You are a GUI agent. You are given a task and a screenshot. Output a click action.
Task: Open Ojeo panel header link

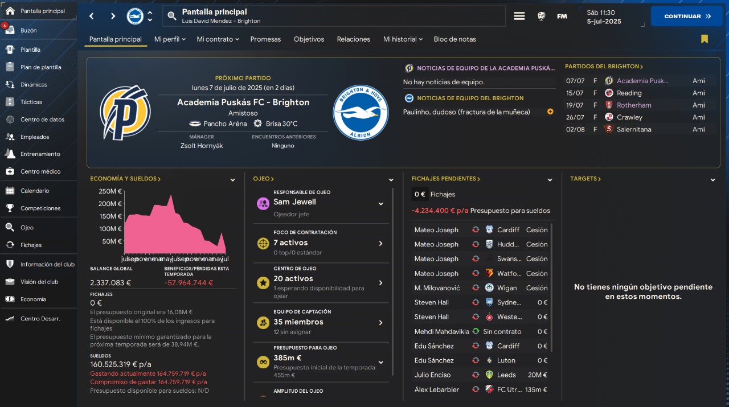coord(264,179)
